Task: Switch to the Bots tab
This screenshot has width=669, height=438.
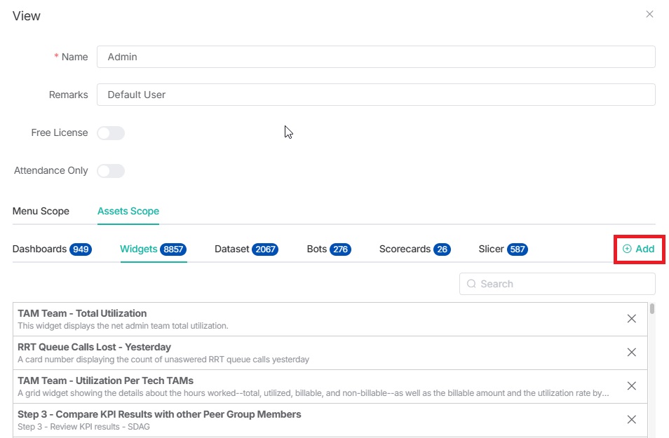Action: coord(328,249)
